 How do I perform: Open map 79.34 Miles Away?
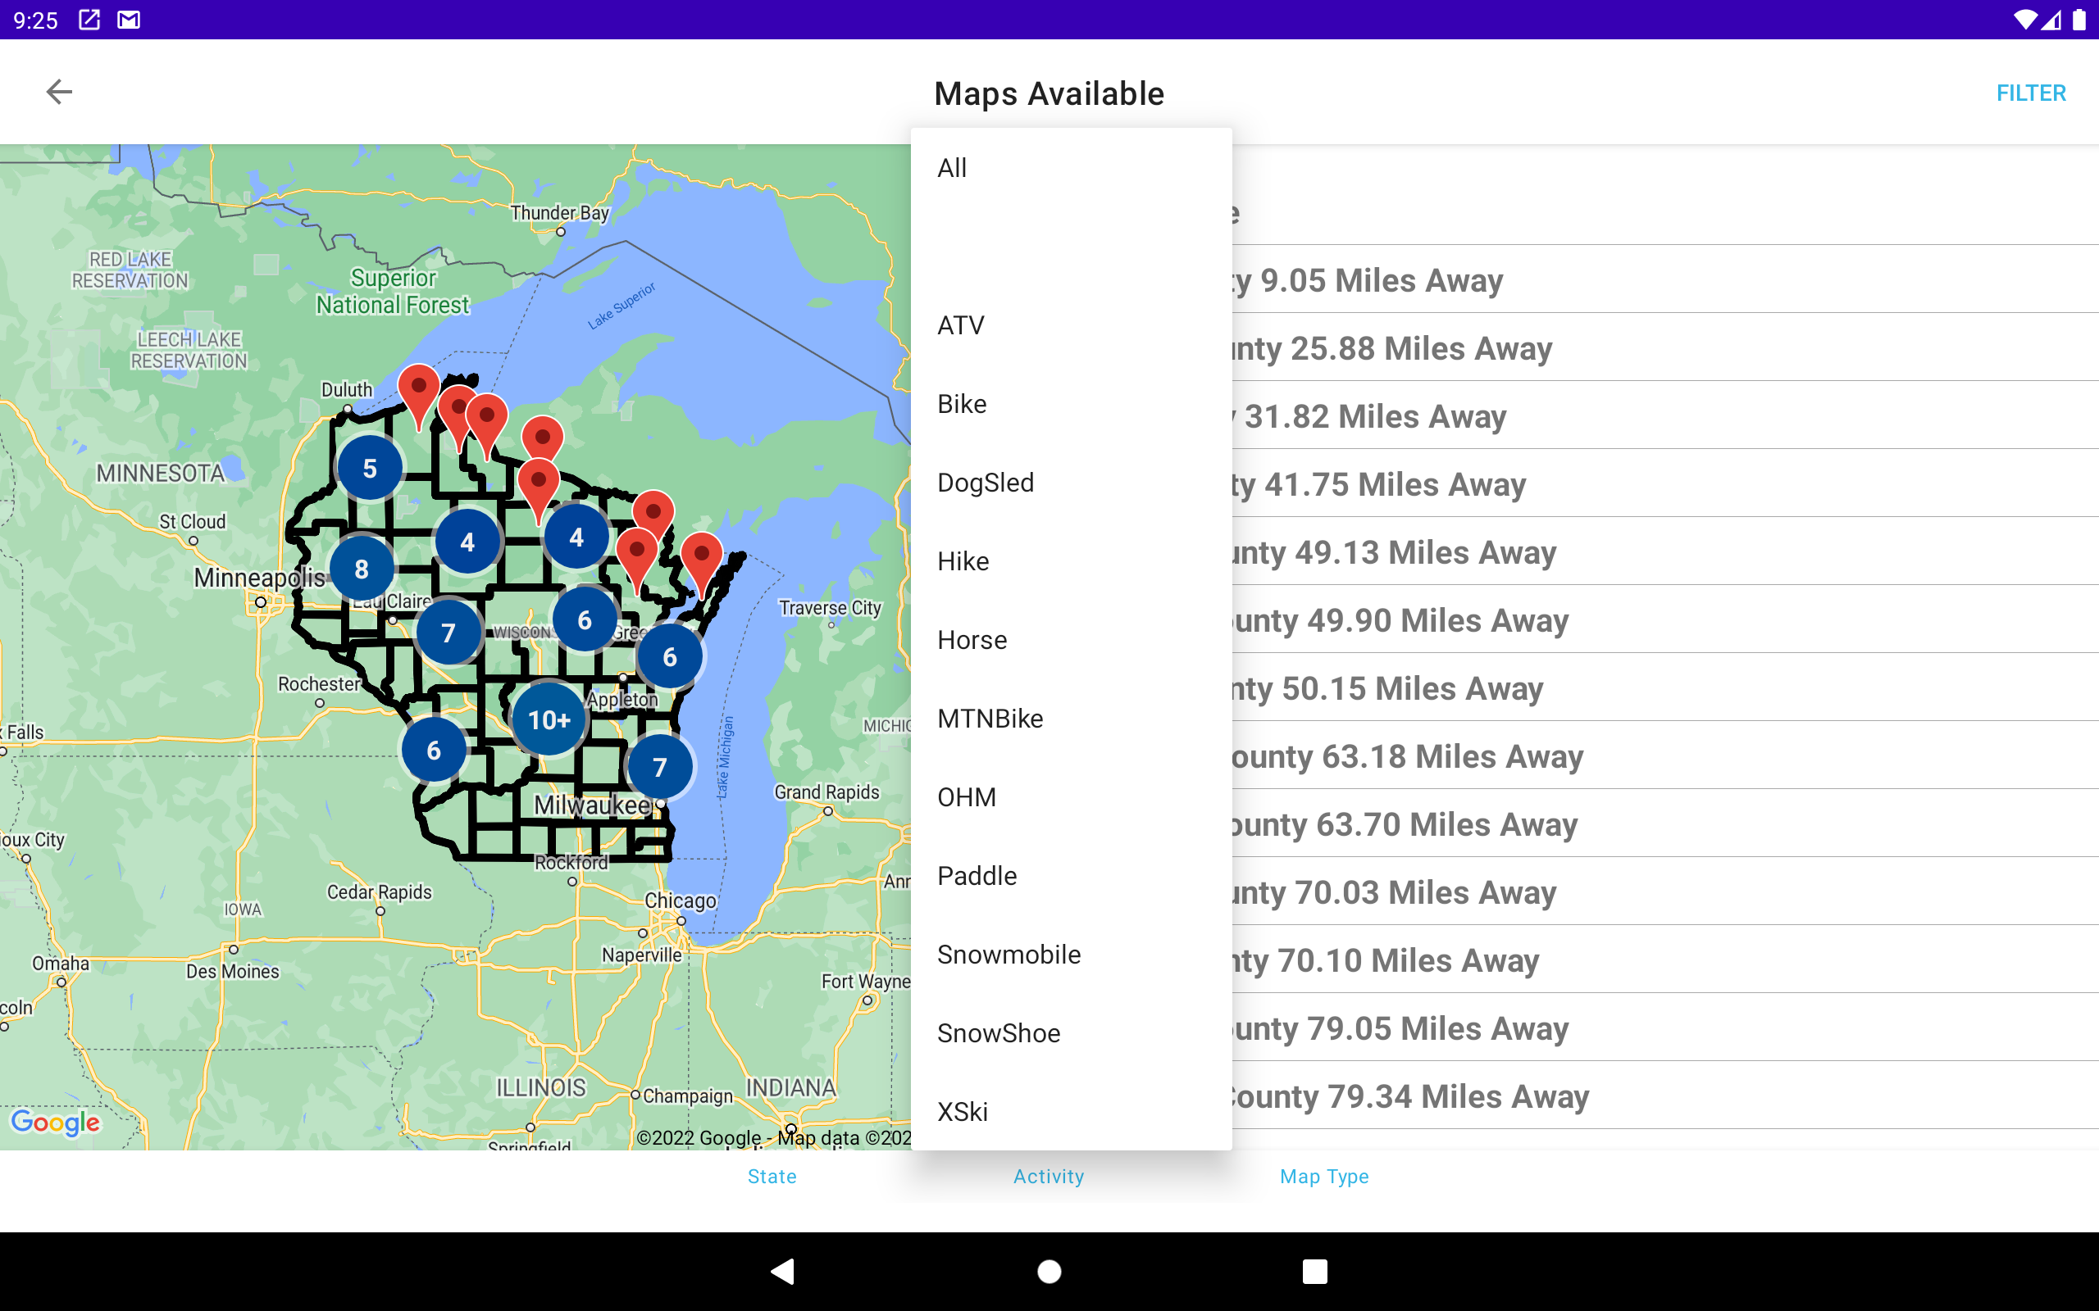tap(1665, 1096)
